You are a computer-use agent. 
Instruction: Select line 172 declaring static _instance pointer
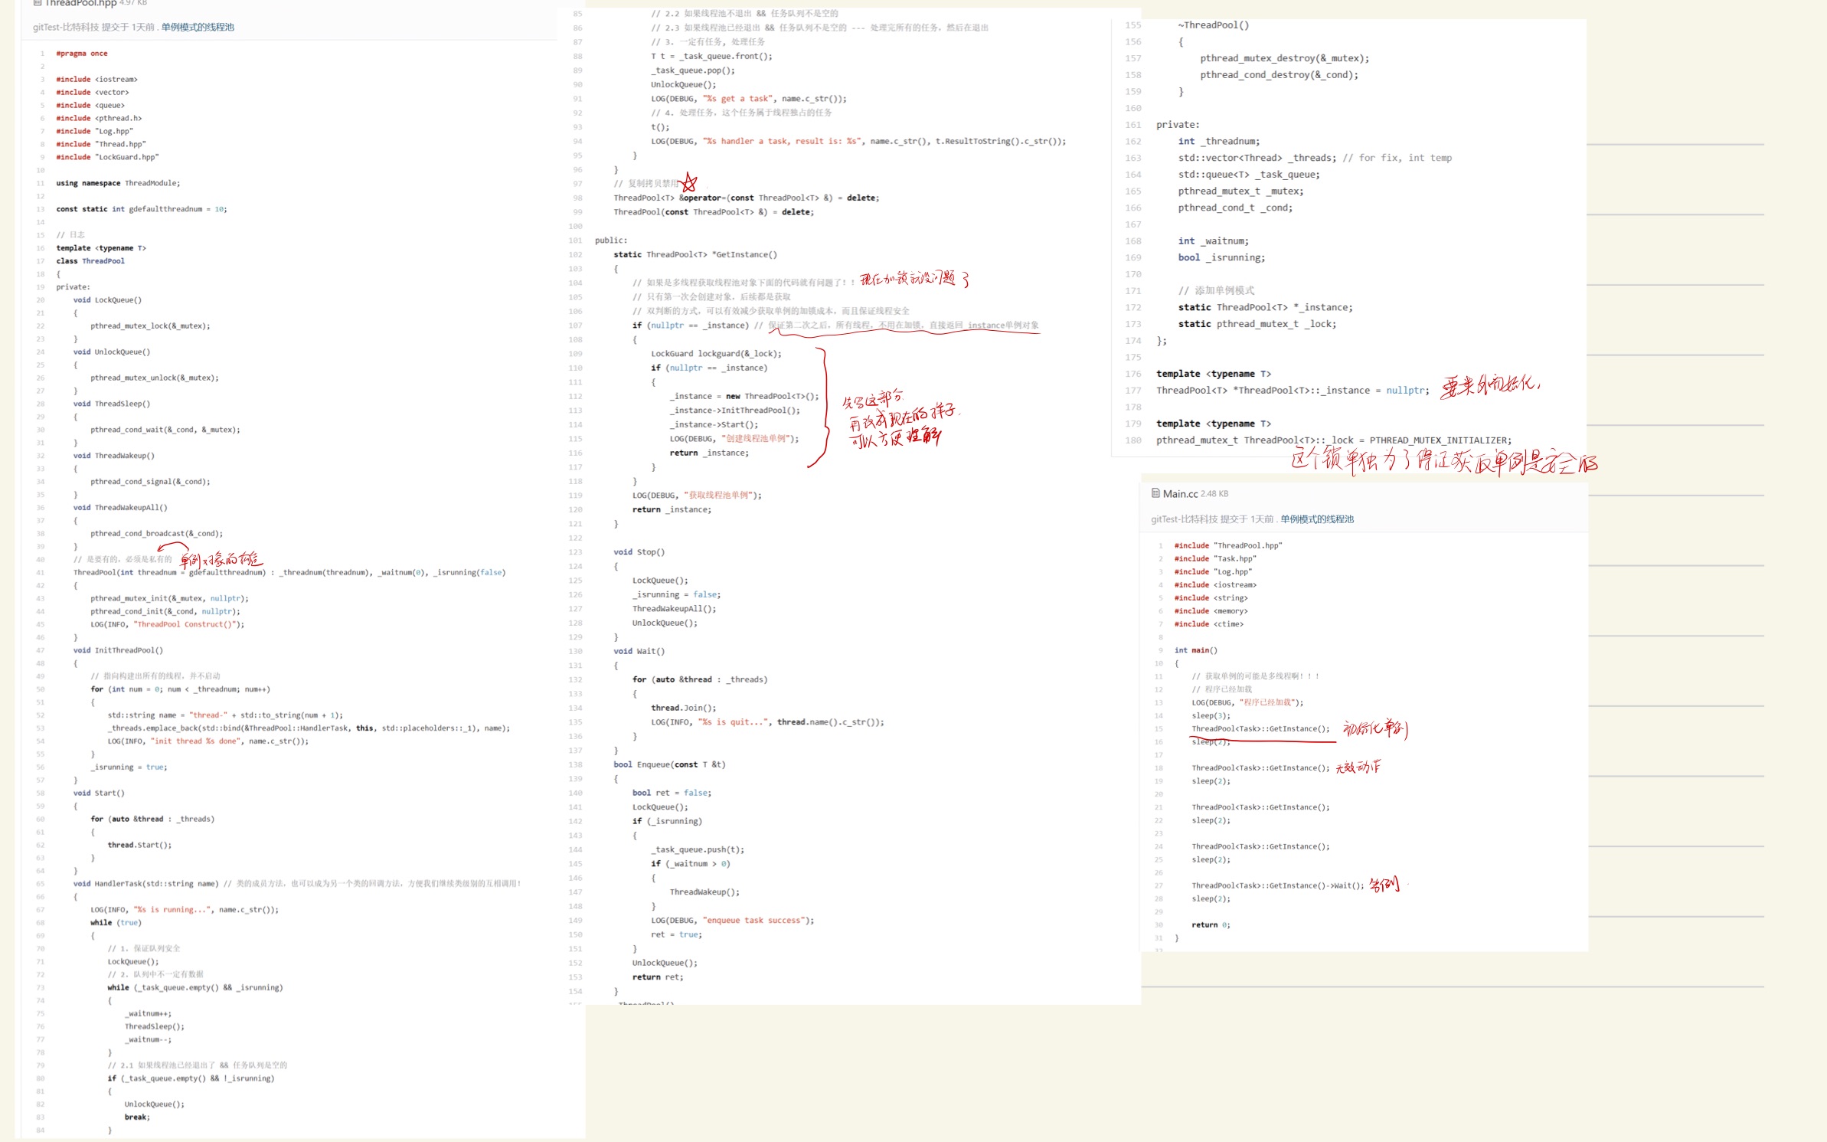click(1265, 306)
